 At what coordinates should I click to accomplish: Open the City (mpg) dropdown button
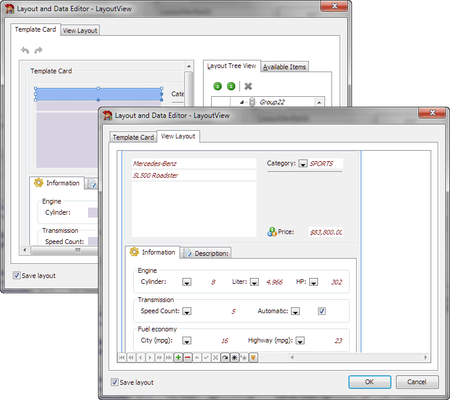pyautogui.click(x=187, y=341)
